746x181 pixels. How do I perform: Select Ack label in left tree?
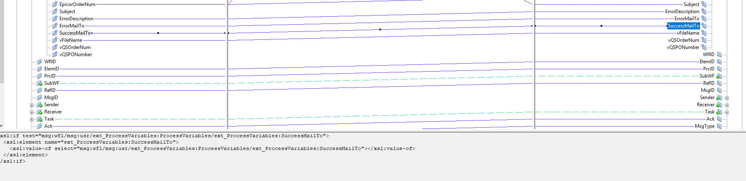pyautogui.click(x=48, y=126)
